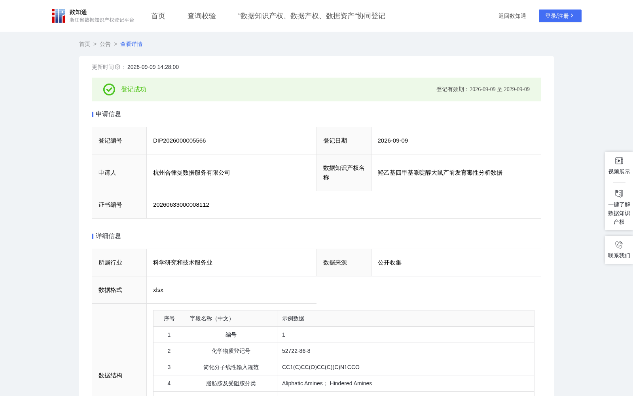
Task: Select registration number DIP2026000005566
Action: 180,141
